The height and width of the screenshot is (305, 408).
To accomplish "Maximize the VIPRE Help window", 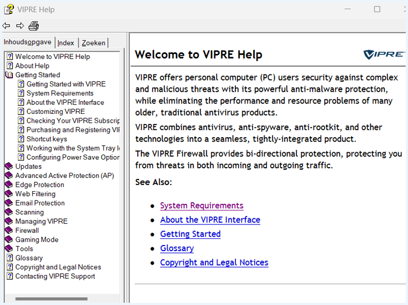I will click(x=377, y=9).
